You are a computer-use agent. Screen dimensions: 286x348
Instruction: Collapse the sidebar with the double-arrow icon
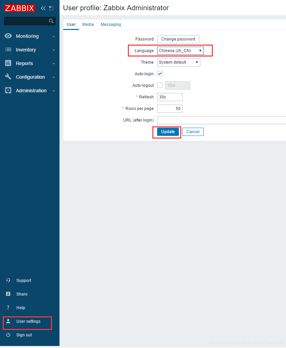pyautogui.click(x=43, y=8)
